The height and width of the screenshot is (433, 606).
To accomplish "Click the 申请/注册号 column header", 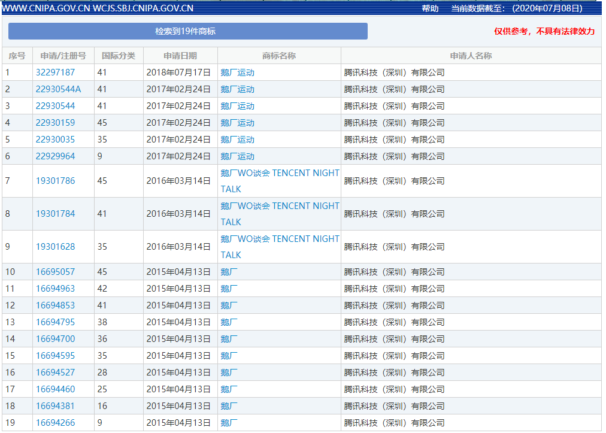I will [x=63, y=56].
